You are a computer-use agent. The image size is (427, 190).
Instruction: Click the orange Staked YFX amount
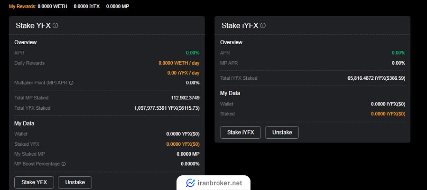183,144
